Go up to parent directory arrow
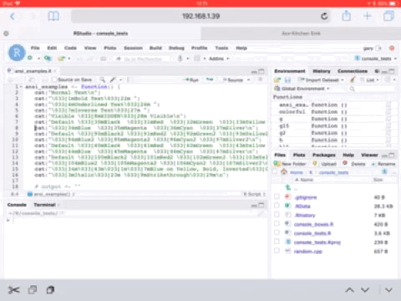This screenshot has width=401, height=301. tap(288, 188)
